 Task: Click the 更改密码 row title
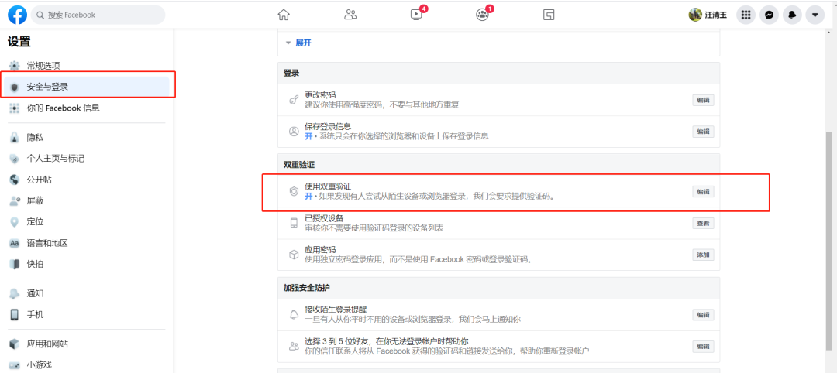(x=320, y=95)
